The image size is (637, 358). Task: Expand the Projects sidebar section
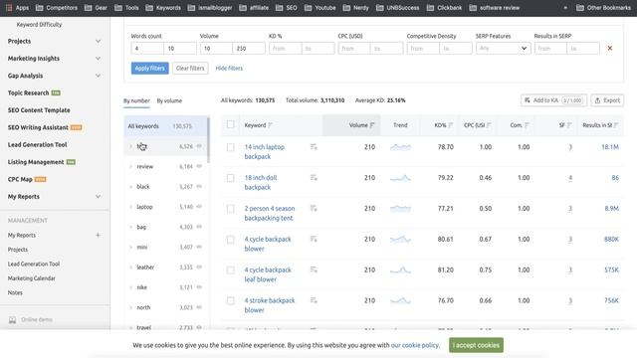[x=98, y=41]
